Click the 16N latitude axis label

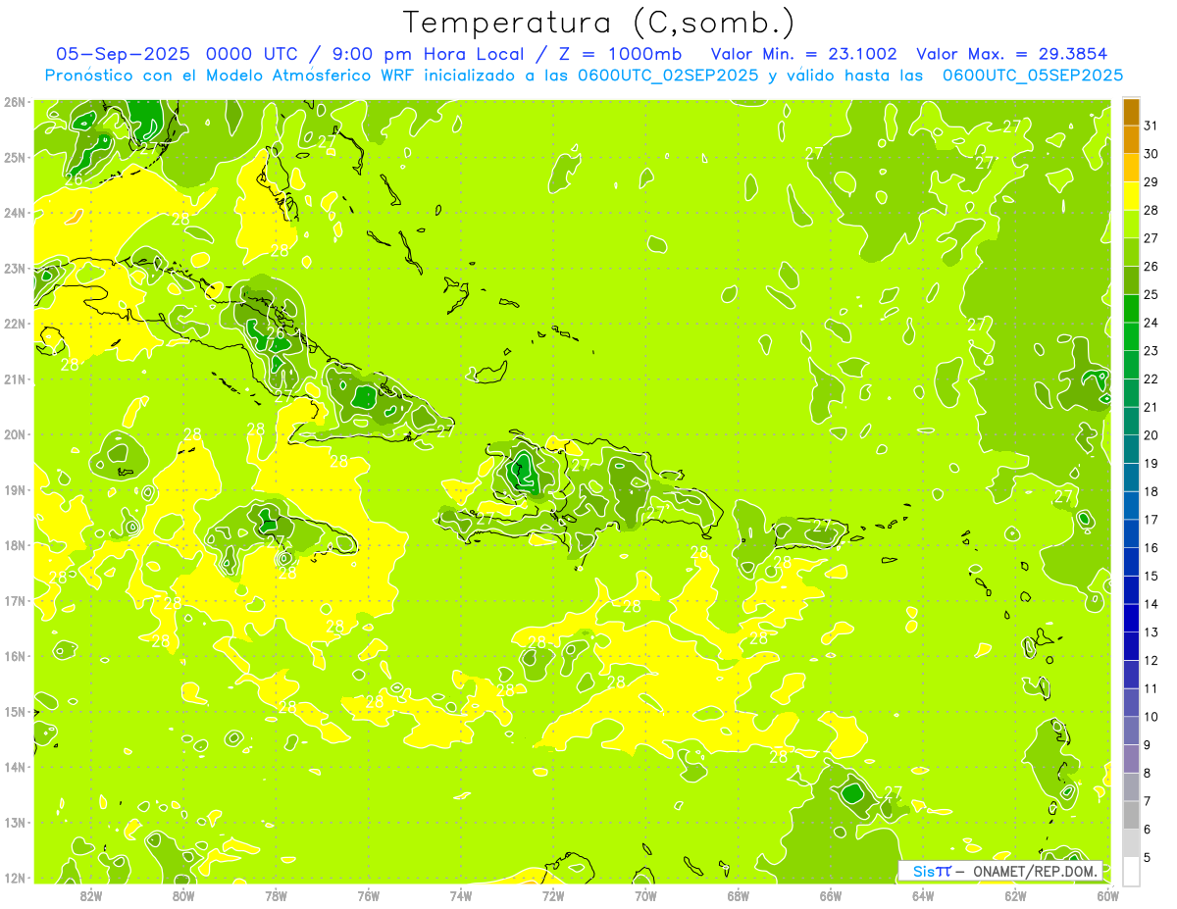[15, 656]
